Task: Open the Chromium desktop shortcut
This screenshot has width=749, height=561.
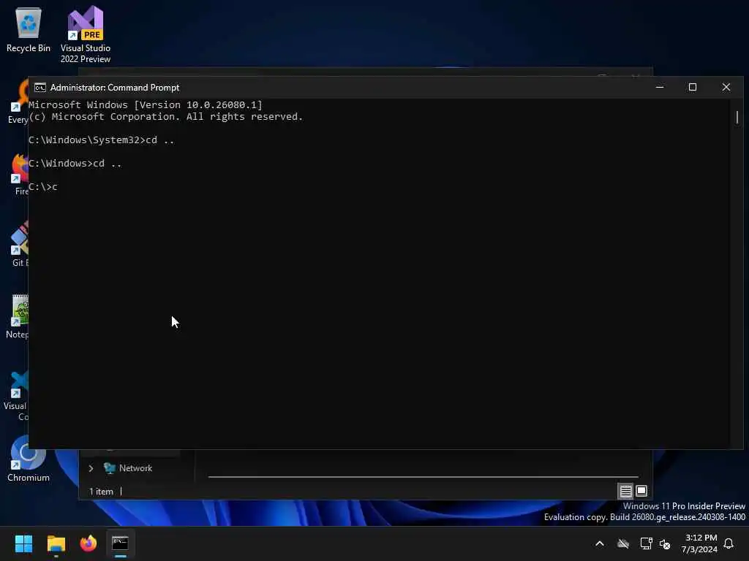Action: click(x=29, y=459)
